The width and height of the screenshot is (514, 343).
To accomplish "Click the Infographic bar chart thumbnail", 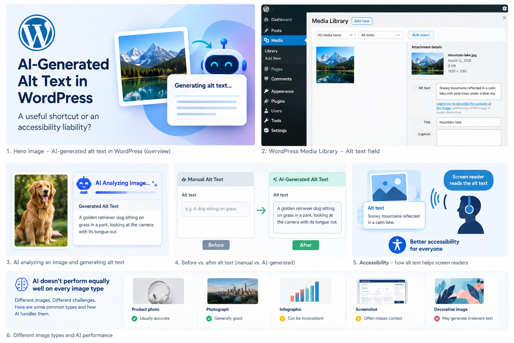I will pyautogui.click(x=305, y=291).
